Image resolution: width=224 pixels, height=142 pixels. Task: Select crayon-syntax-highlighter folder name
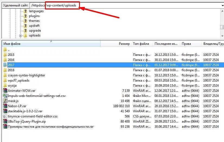(x=27, y=75)
